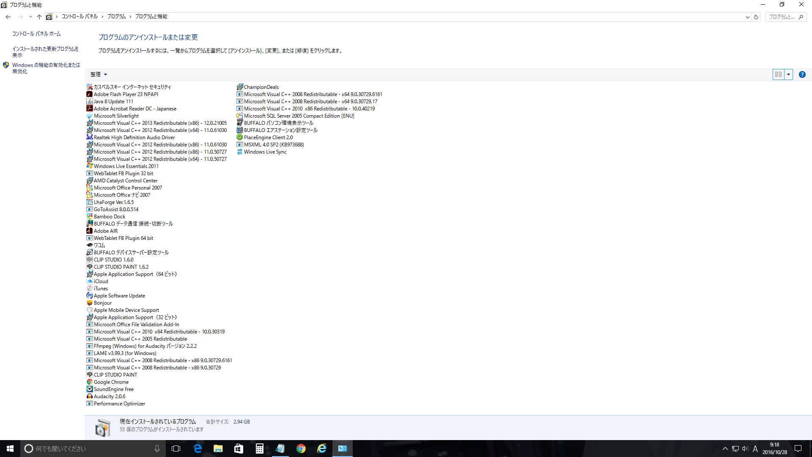Click the Apple Software Update icon

pyautogui.click(x=90, y=296)
